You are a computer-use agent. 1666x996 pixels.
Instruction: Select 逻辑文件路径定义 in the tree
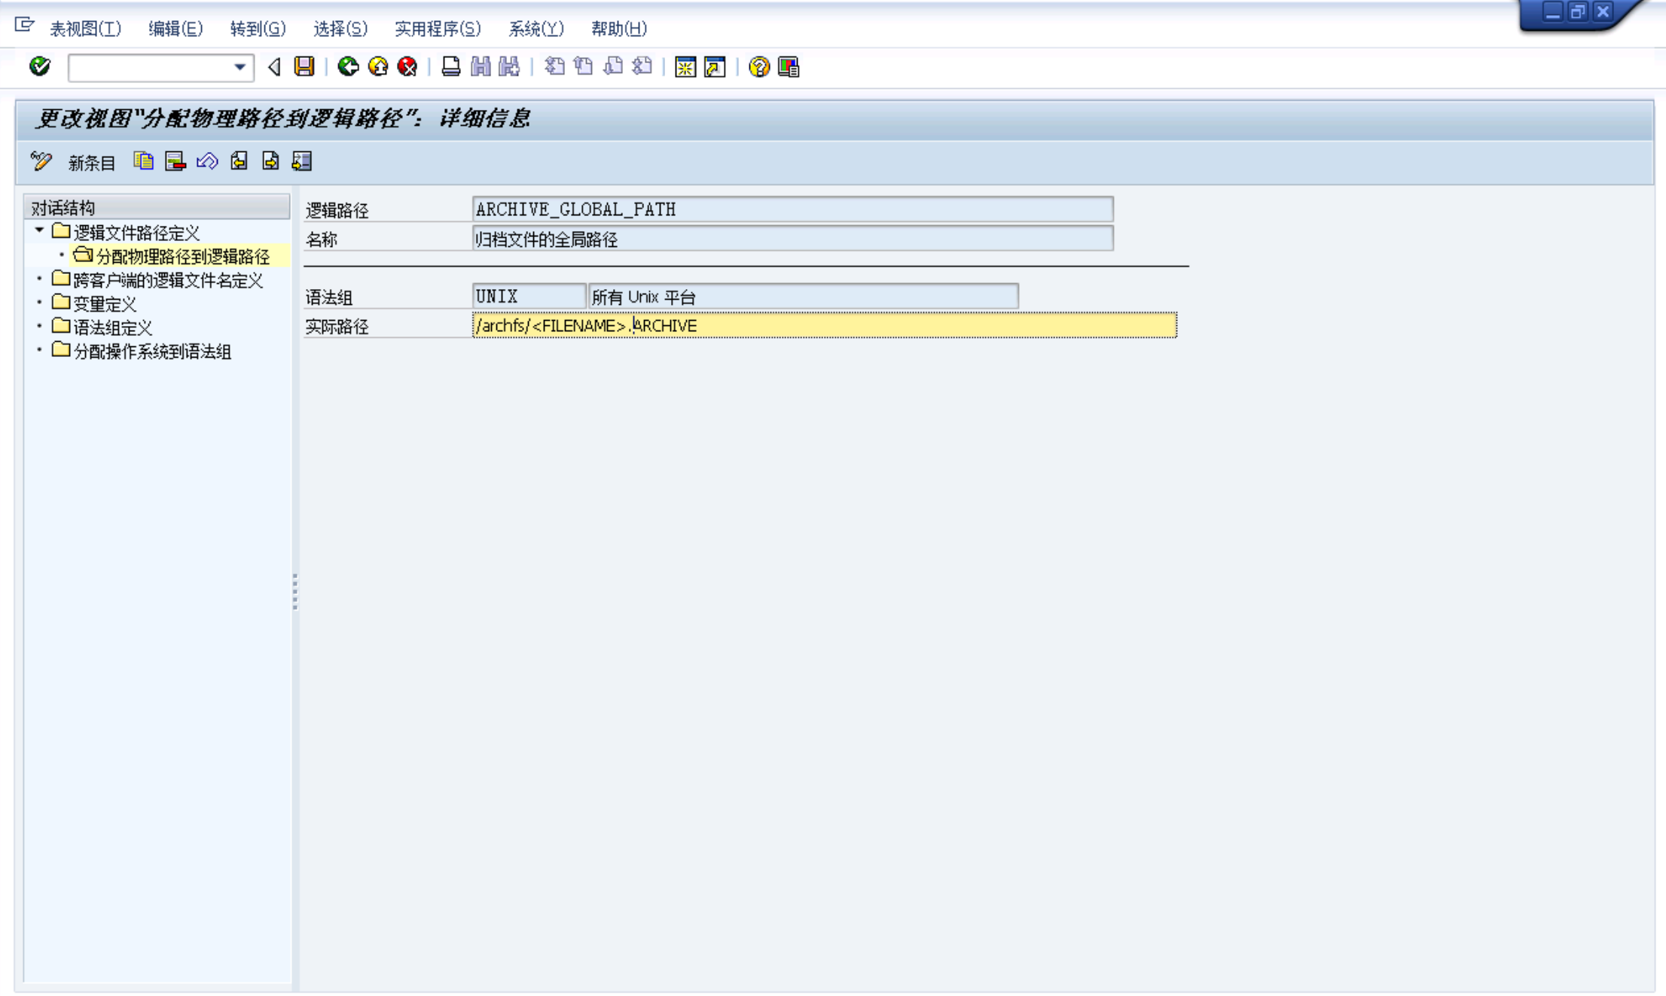(x=136, y=233)
